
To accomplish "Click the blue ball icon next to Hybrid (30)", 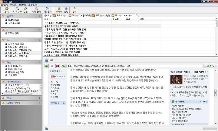I will [x=6, y=20].
